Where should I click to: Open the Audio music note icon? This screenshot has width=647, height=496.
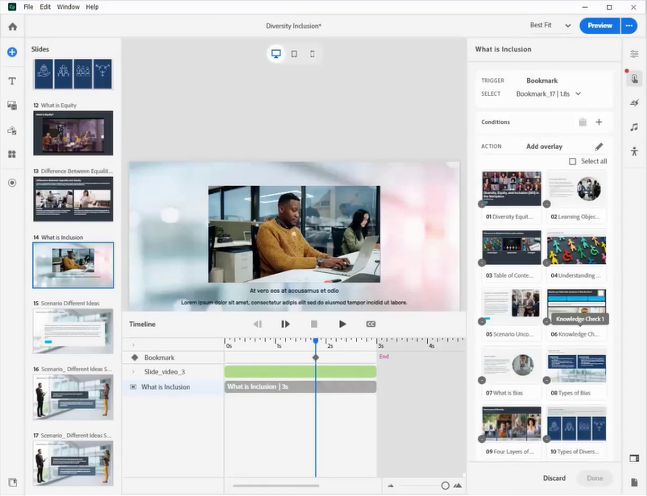[x=634, y=127]
